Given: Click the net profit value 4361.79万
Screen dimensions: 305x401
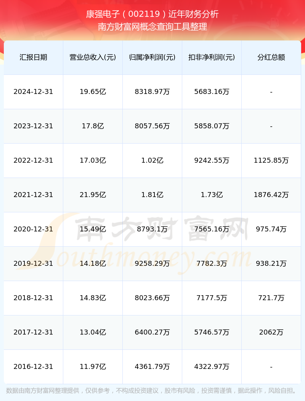Looking at the screenshot, I should coord(152,367).
